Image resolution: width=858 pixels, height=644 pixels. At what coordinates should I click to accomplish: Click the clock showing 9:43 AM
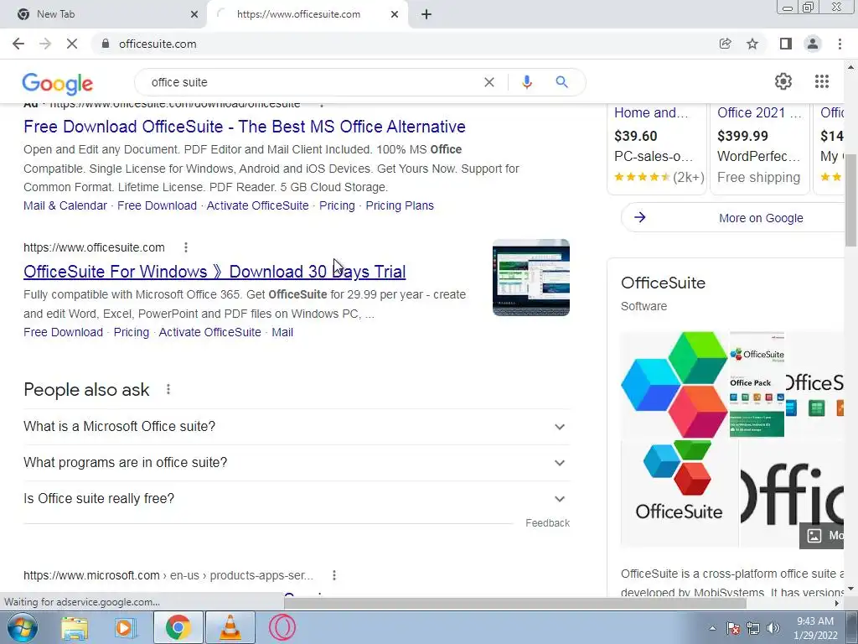pos(815,628)
